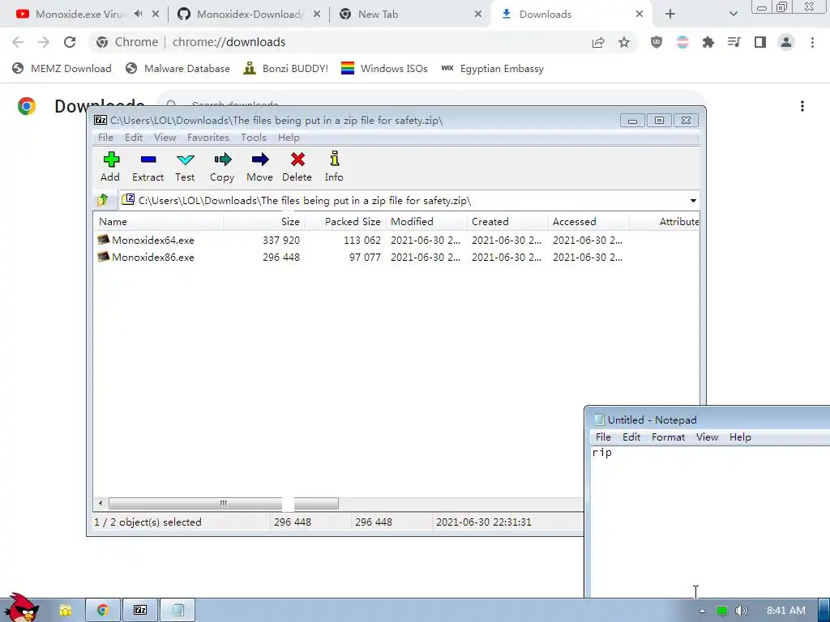Screen dimensions: 830x622
Task: Open Chrome tab search dropdown
Action: tap(733, 15)
